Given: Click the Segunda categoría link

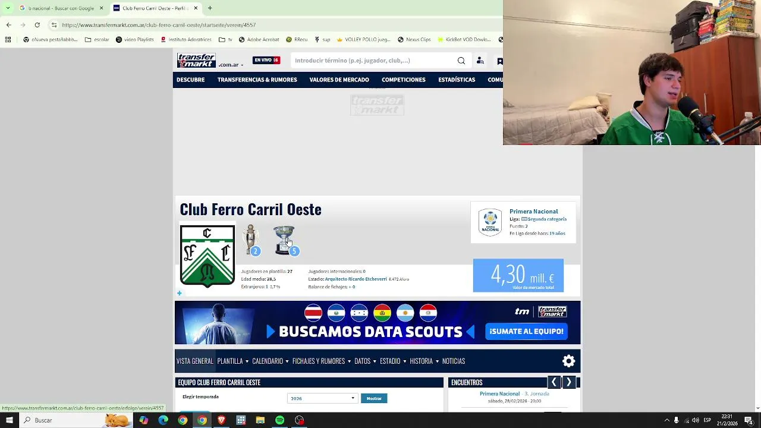Looking at the screenshot, I should point(547,219).
